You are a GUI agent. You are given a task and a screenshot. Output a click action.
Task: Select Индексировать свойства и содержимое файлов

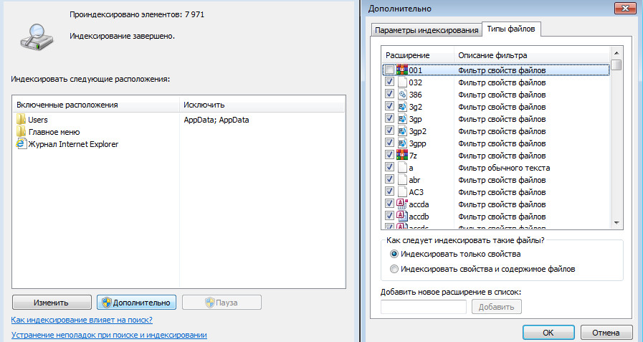(394, 269)
